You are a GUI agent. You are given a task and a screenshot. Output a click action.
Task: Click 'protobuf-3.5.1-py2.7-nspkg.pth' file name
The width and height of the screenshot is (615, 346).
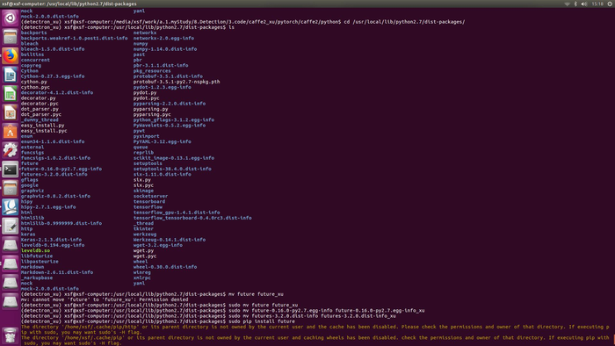tap(177, 82)
